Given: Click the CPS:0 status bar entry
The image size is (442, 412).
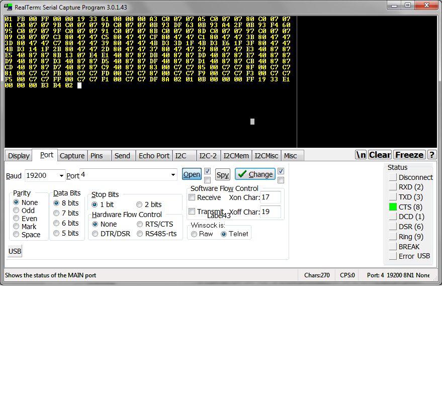Looking at the screenshot, I should tap(347, 275).
